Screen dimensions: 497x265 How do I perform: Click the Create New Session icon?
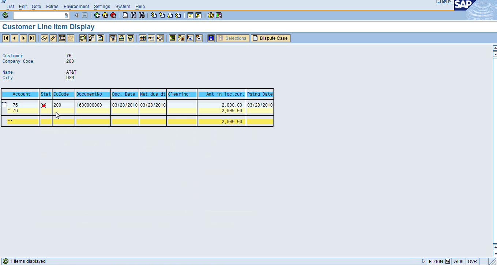pos(190,15)
